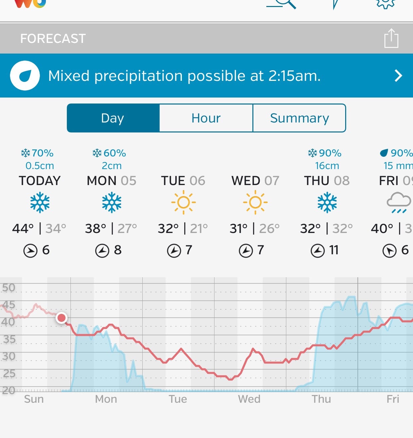413x438 pixels.
Task: Tap the share icon in Forecast header
Action: coord(391,39)
